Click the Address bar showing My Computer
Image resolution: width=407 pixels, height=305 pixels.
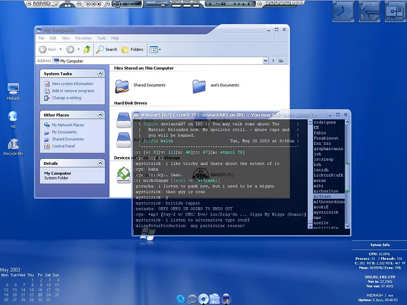(x=158, y=61)
